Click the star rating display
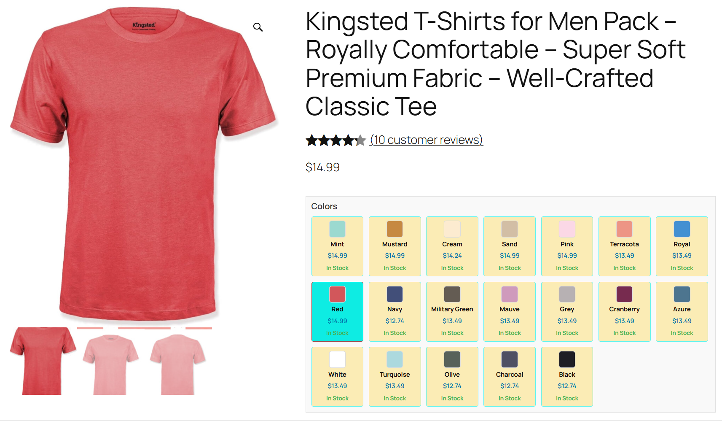722x421 pixels. coord(336,140)
